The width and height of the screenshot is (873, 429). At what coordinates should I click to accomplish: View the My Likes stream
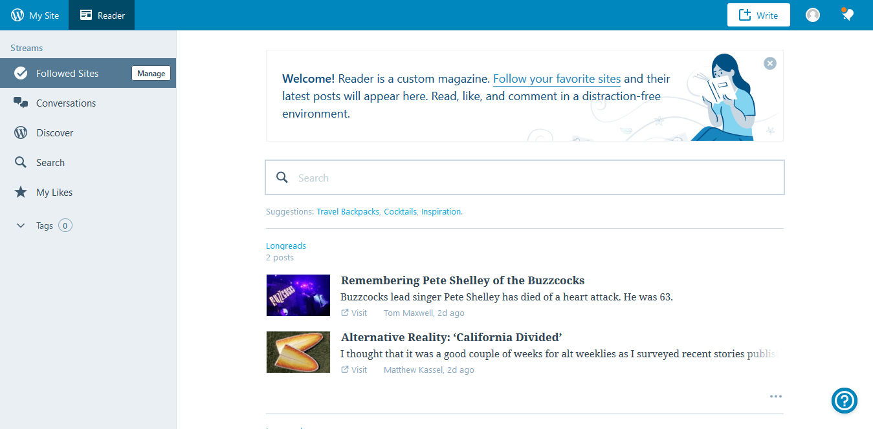coord(54,193)
